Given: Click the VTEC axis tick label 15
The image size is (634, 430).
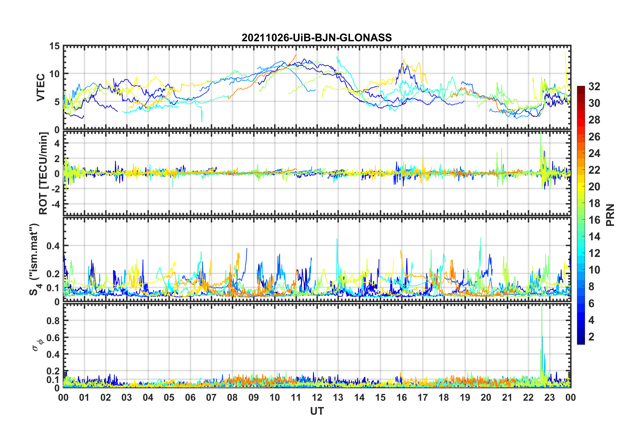Looking at the screenshot, I should click(54, 46).
